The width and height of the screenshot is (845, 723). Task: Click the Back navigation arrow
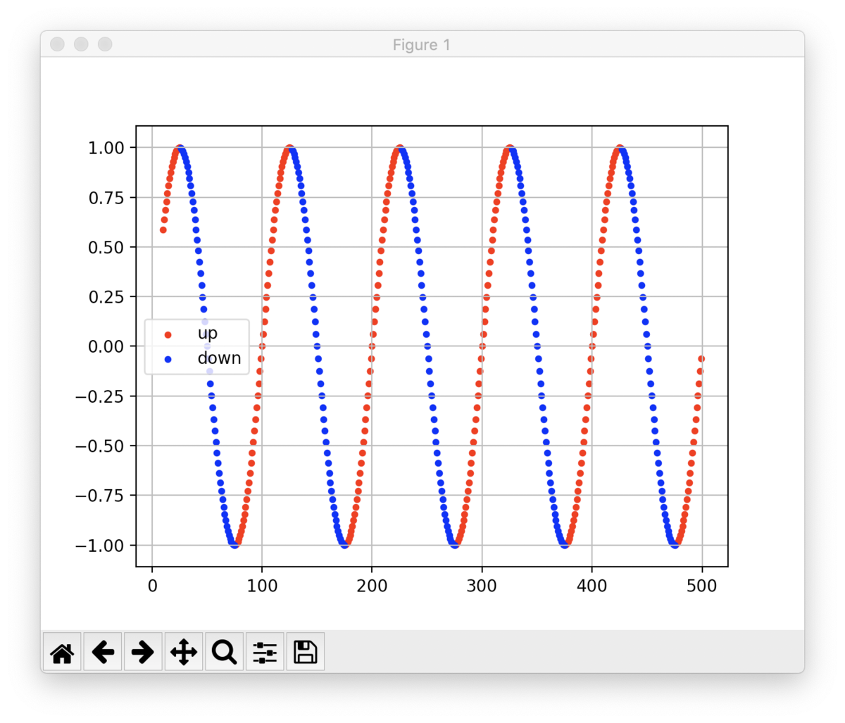pyautogui.click(x=103, y=652)
